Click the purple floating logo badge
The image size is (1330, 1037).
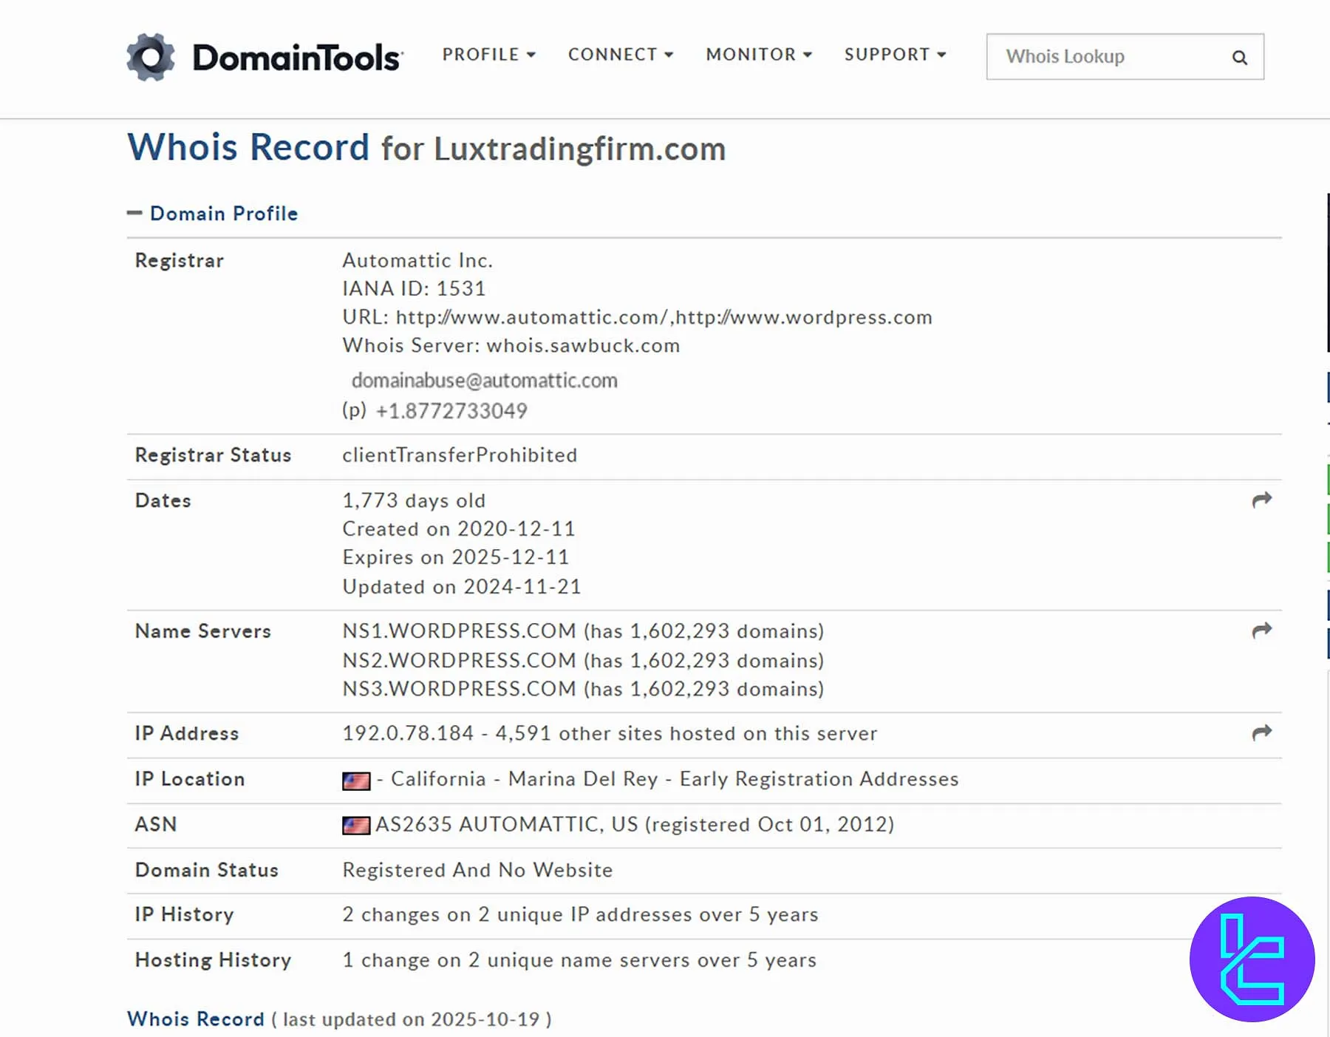[1252, 959]
